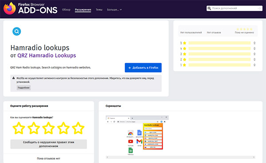The height and width of the screenshot is (163, 266).
Task: Open the Темы section
Action: point(99,10)
